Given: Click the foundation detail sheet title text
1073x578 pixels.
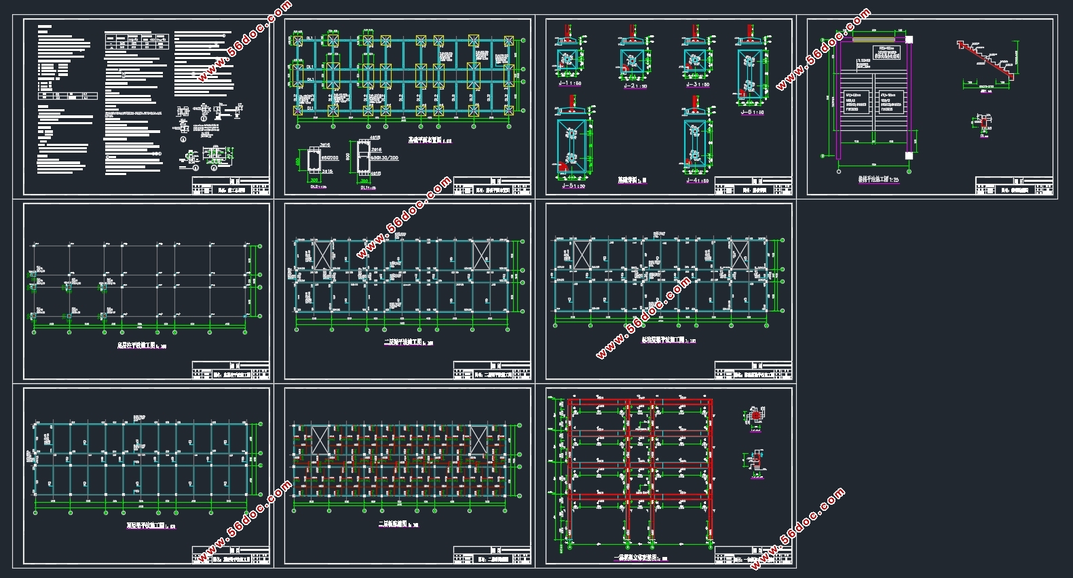Looking at the screenshot, I should 632,180.
